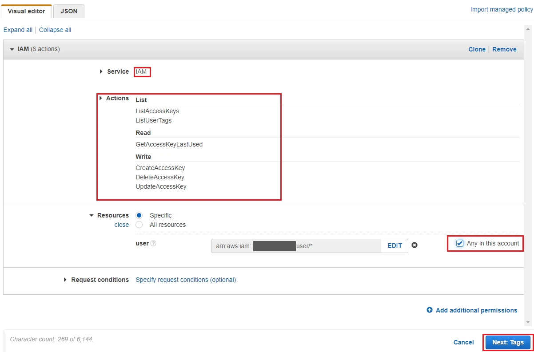Click the user ARN input field
The width and height of the screenshot is (534, 352).
(x=296, y=245)
